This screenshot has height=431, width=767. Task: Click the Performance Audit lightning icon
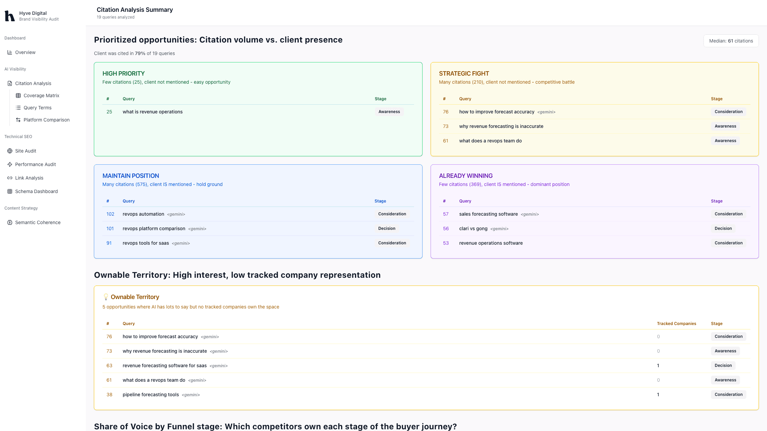click(10, 164)
